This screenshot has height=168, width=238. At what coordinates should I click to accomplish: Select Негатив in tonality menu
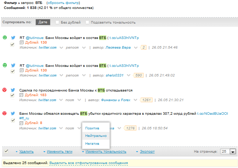tap(92, 144)
